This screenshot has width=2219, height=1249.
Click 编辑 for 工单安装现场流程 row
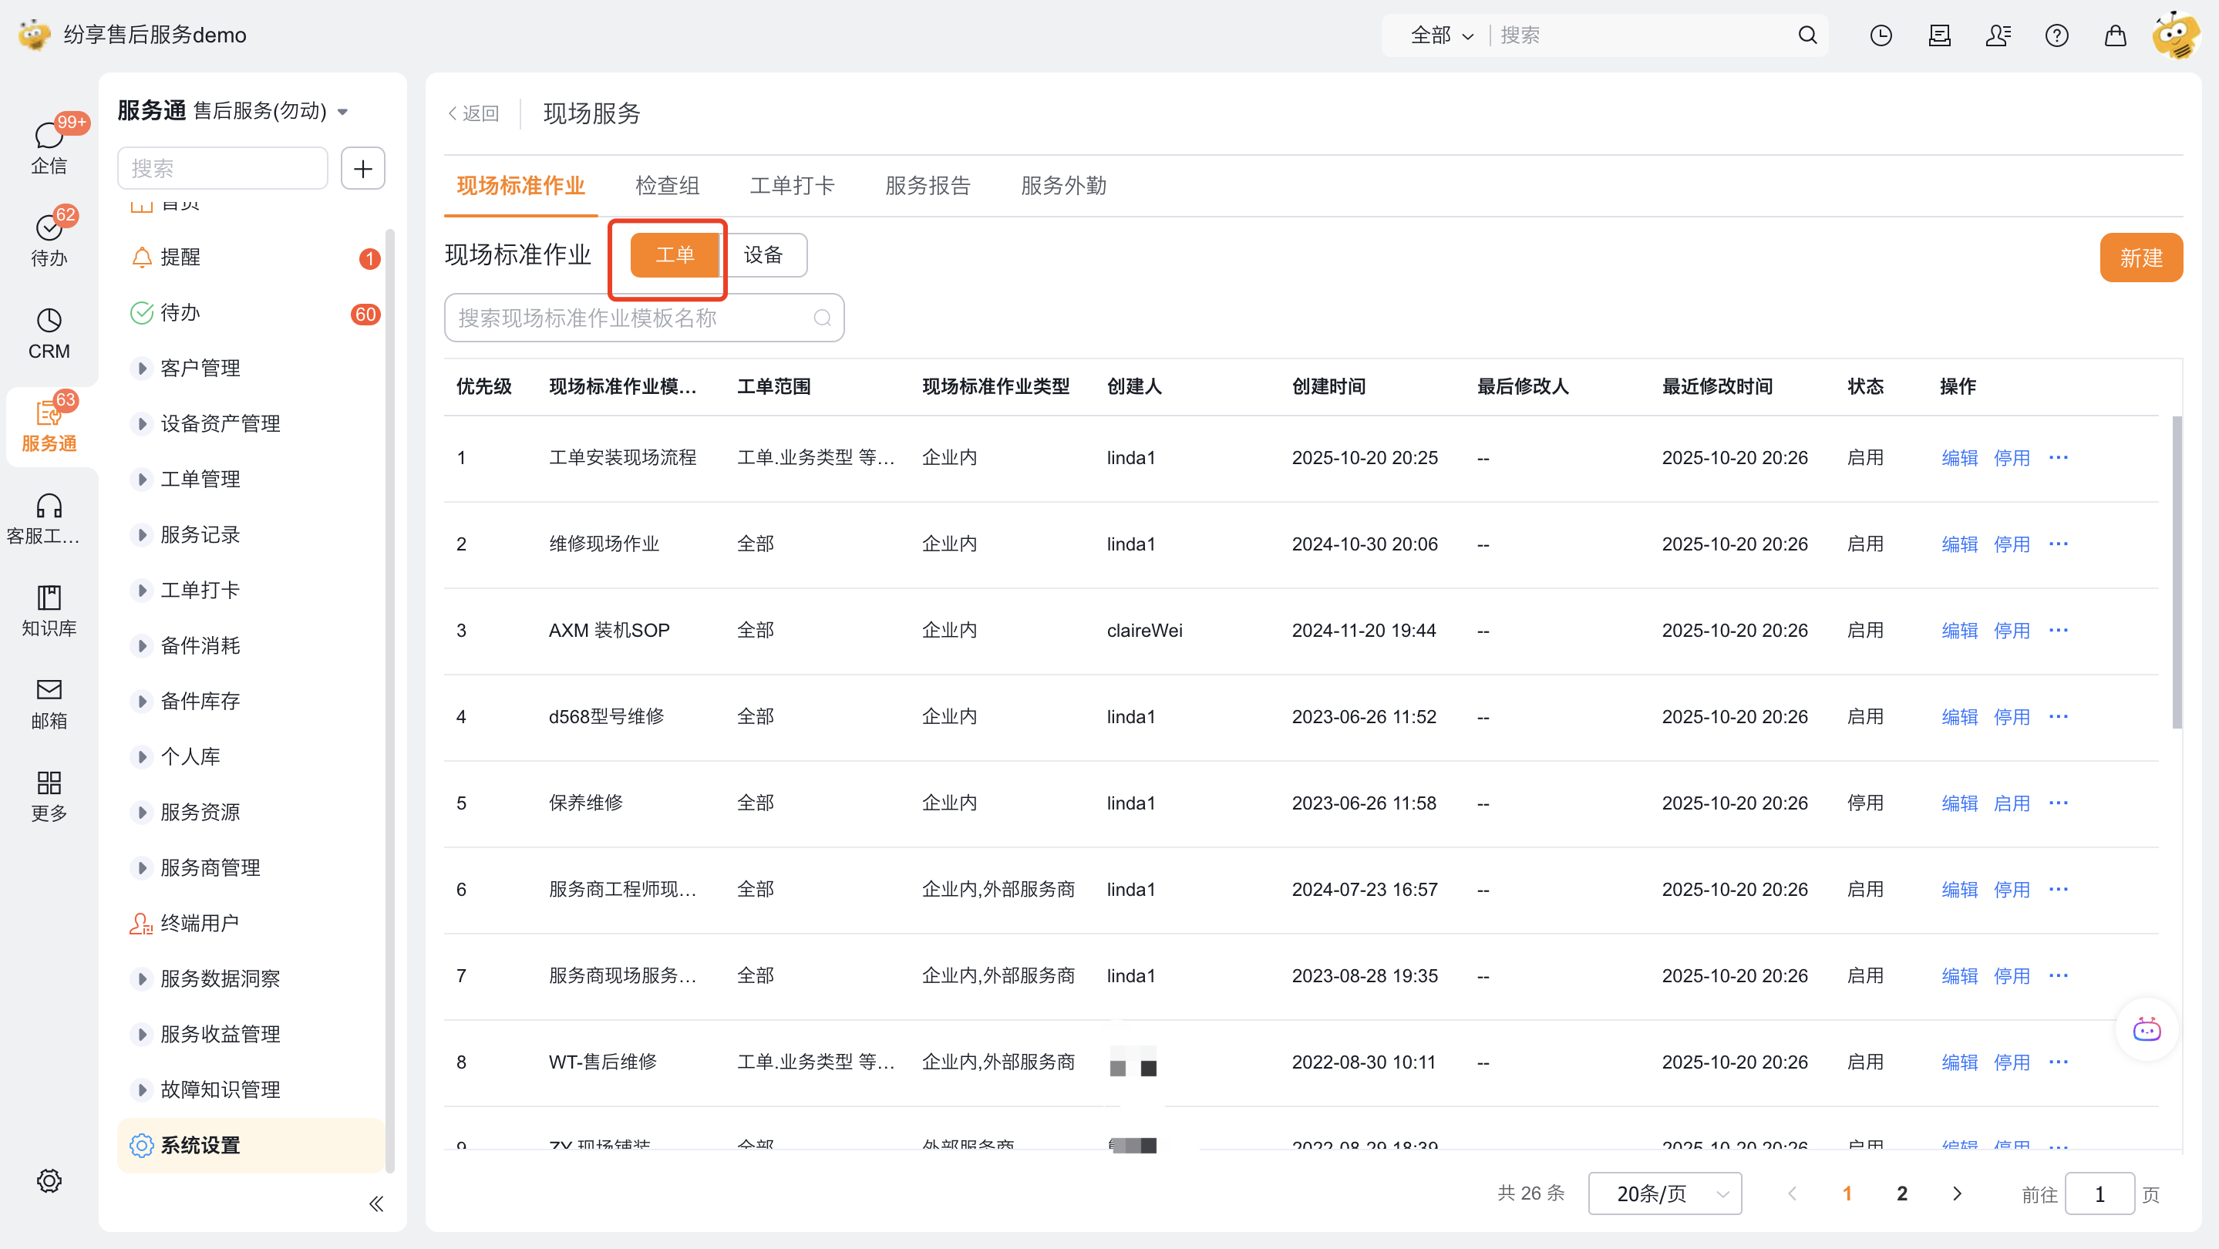(1959, 457)
